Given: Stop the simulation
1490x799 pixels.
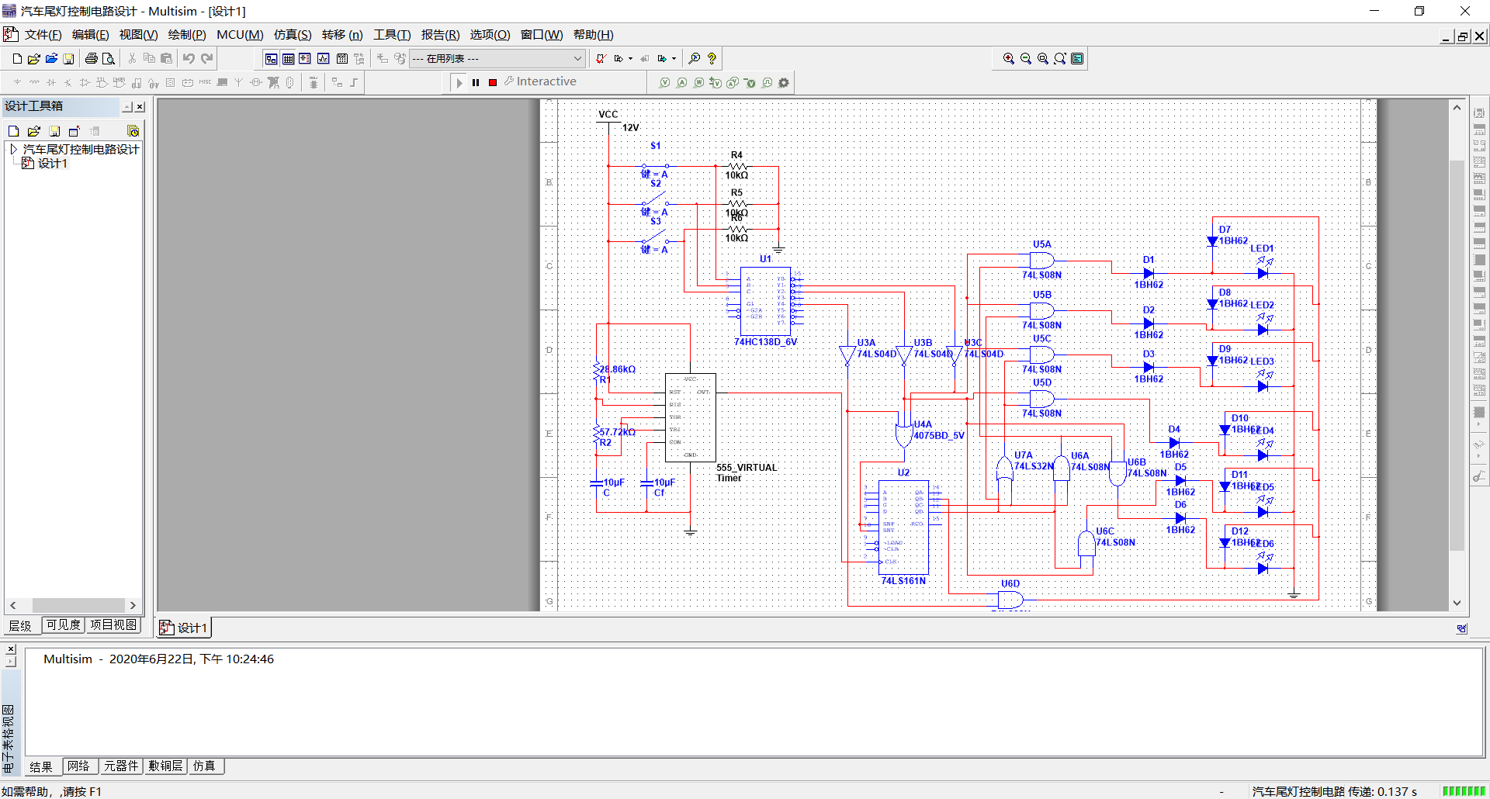Looking at the screenshot, I should click(493, 82).
